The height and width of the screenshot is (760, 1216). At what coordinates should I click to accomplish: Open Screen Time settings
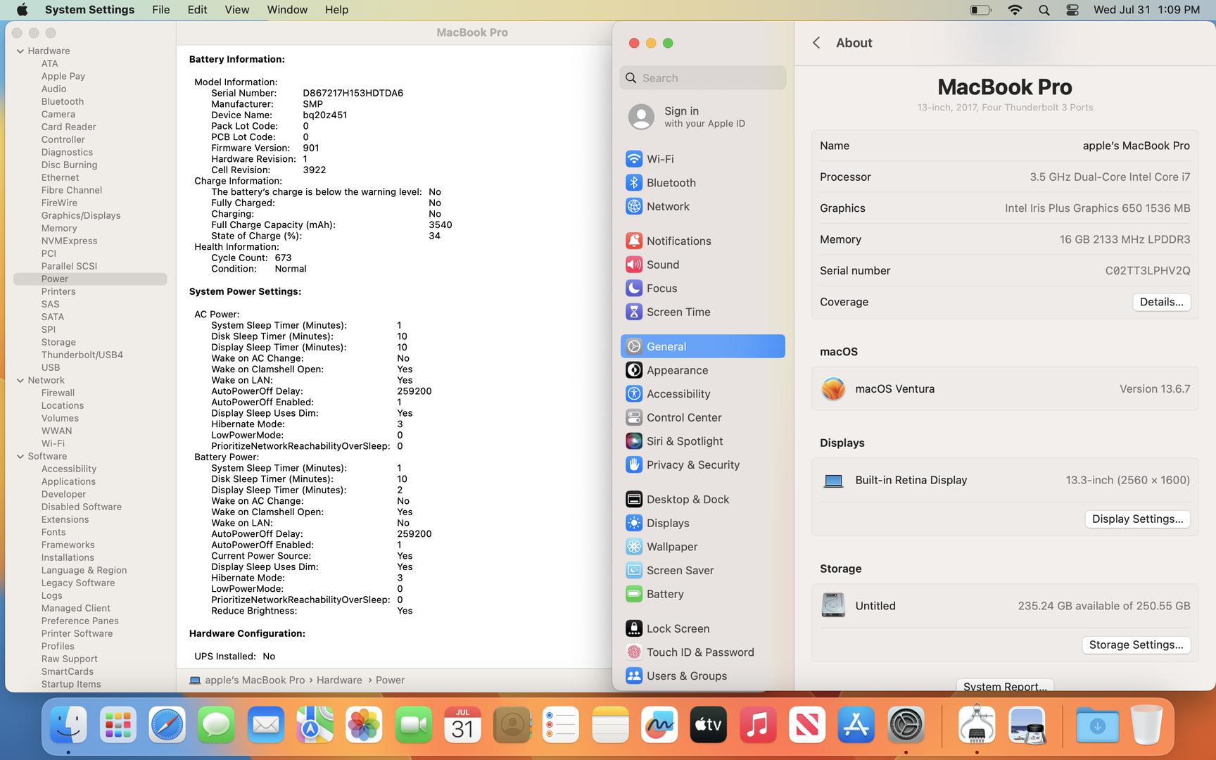(x=702, y=312)
